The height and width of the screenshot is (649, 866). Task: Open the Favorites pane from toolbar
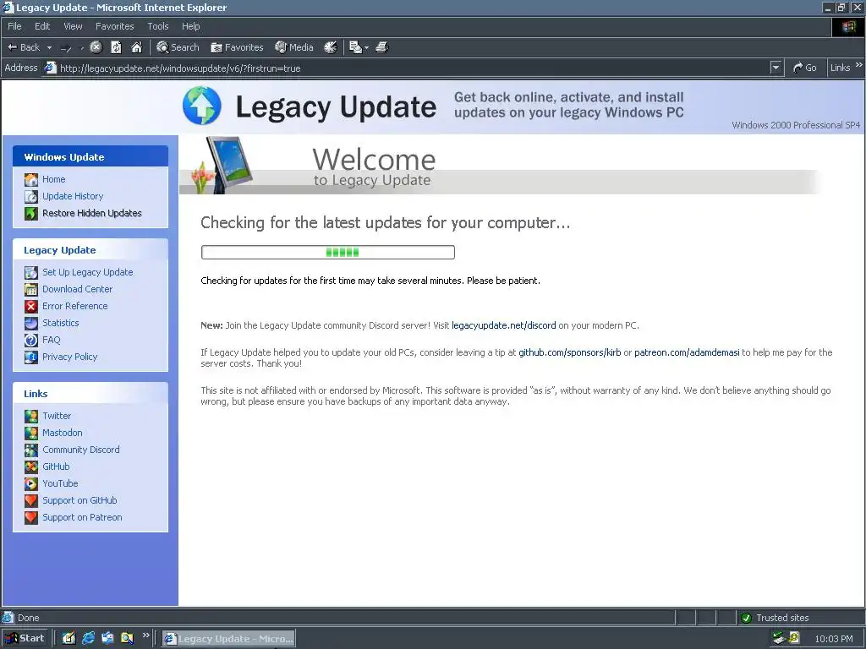coord(237,47)
